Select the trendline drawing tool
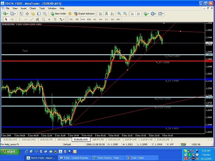Screen dimensions: 215x161 32,20
